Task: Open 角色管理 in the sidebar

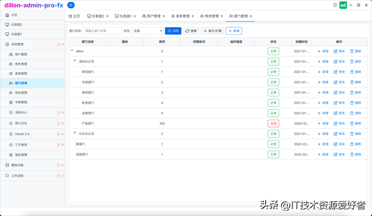Action: click(x=33, y=64)
